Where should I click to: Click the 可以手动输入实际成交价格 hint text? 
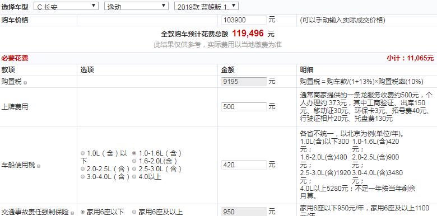(x=343, y=20)
